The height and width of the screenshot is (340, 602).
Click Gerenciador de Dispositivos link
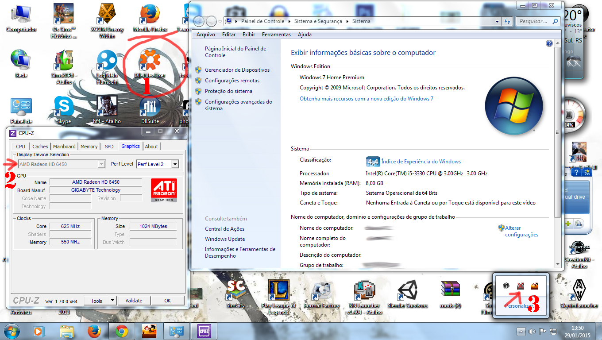tap(237, 70)
